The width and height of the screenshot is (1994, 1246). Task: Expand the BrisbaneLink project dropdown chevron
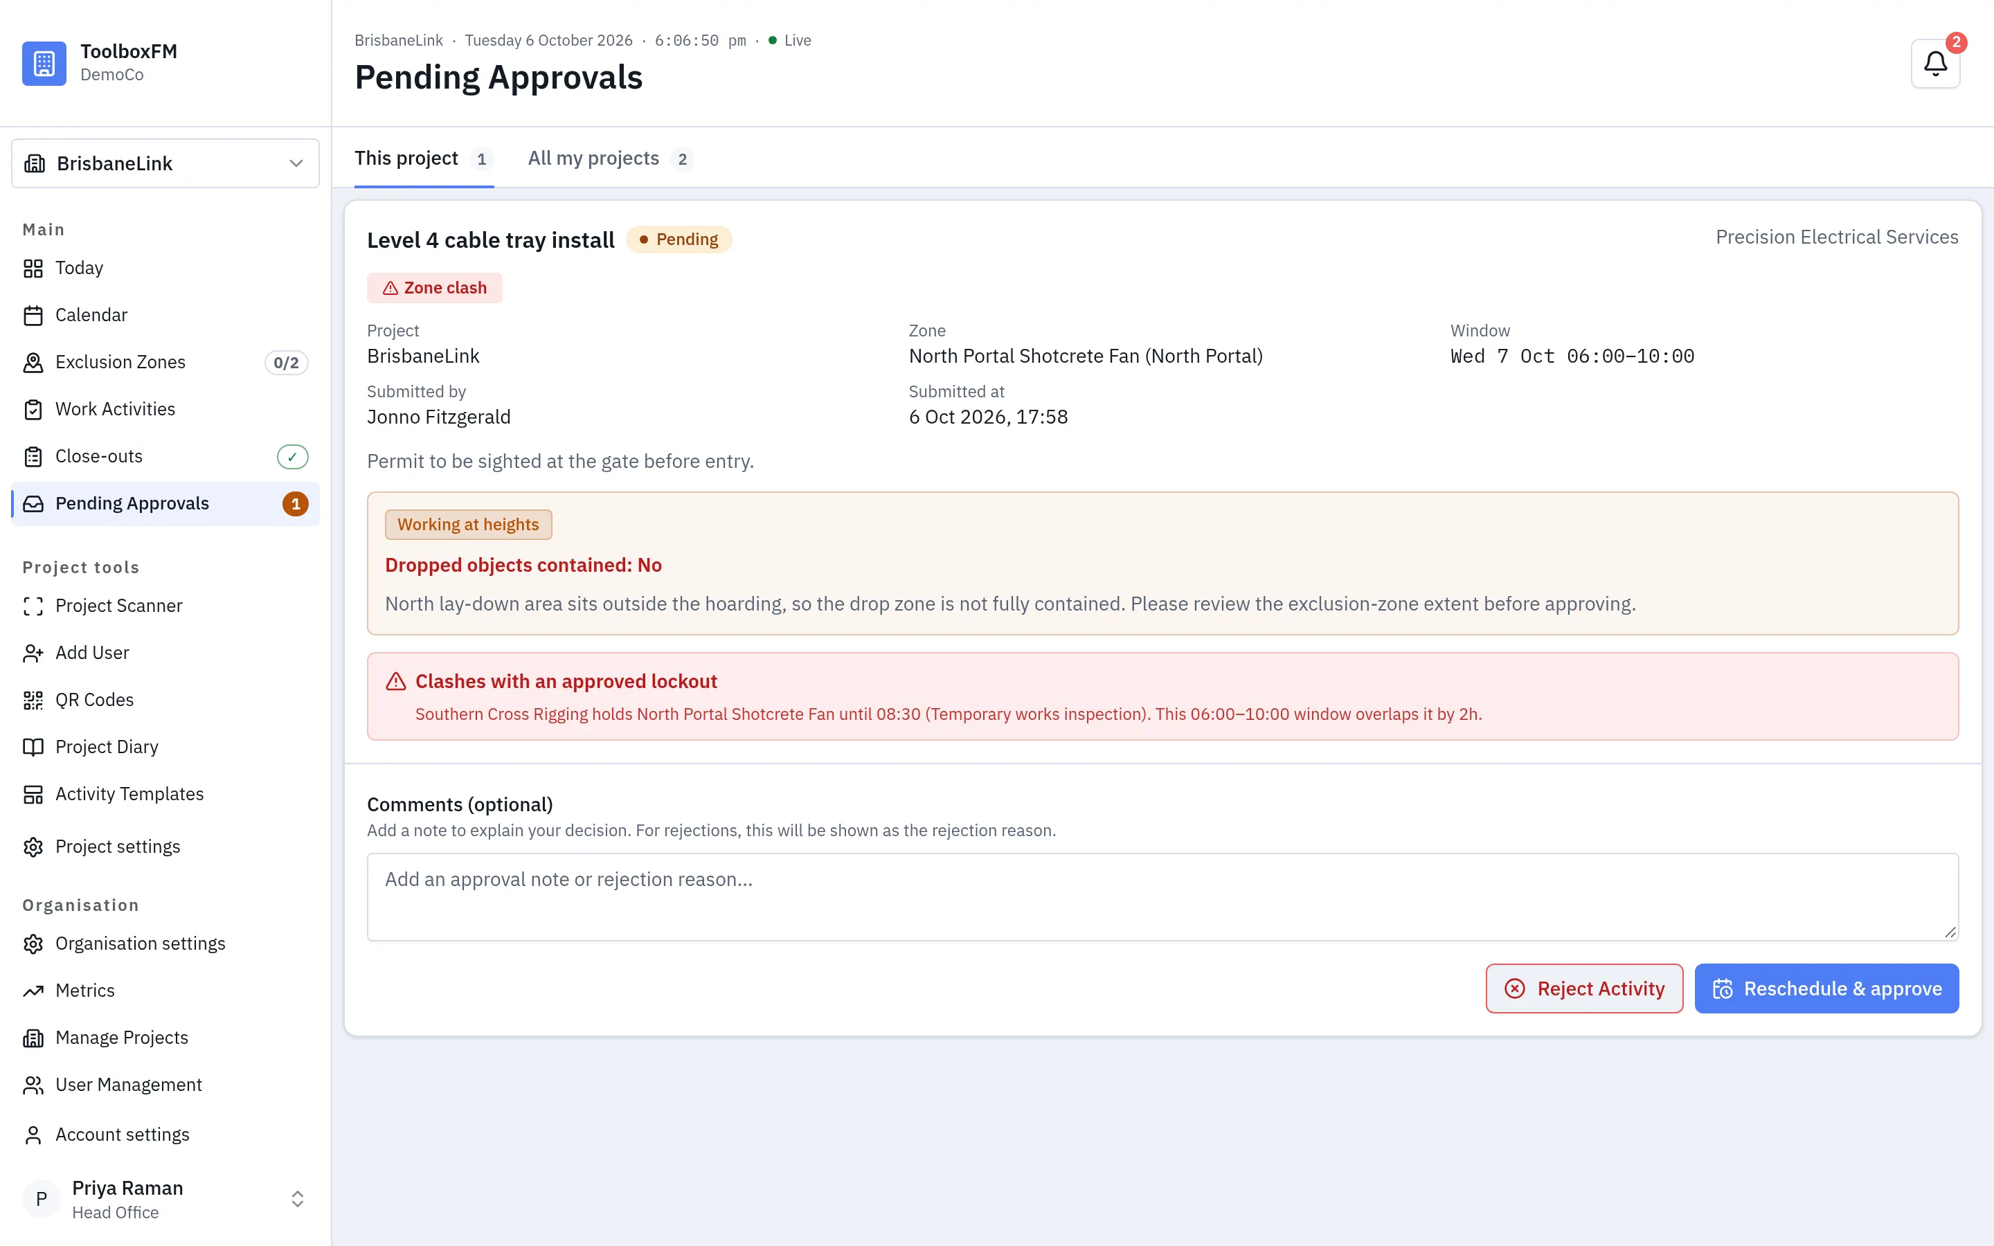click(296, 164)
